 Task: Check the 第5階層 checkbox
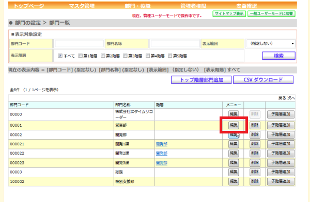click(x=170, y=56)
